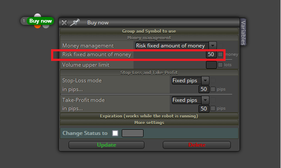Collapse the Money management section header

point(149,38)
